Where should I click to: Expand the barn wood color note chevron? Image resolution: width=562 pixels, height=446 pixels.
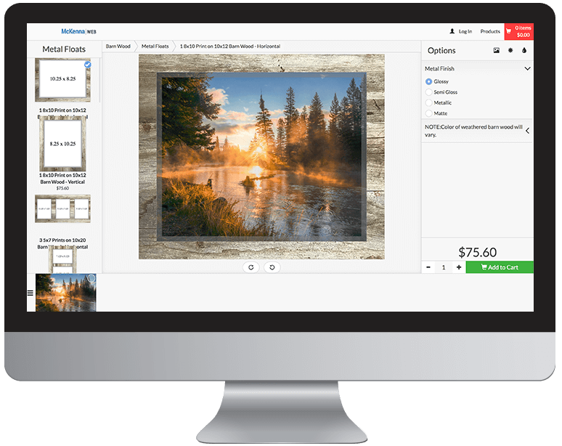point(527,131)
